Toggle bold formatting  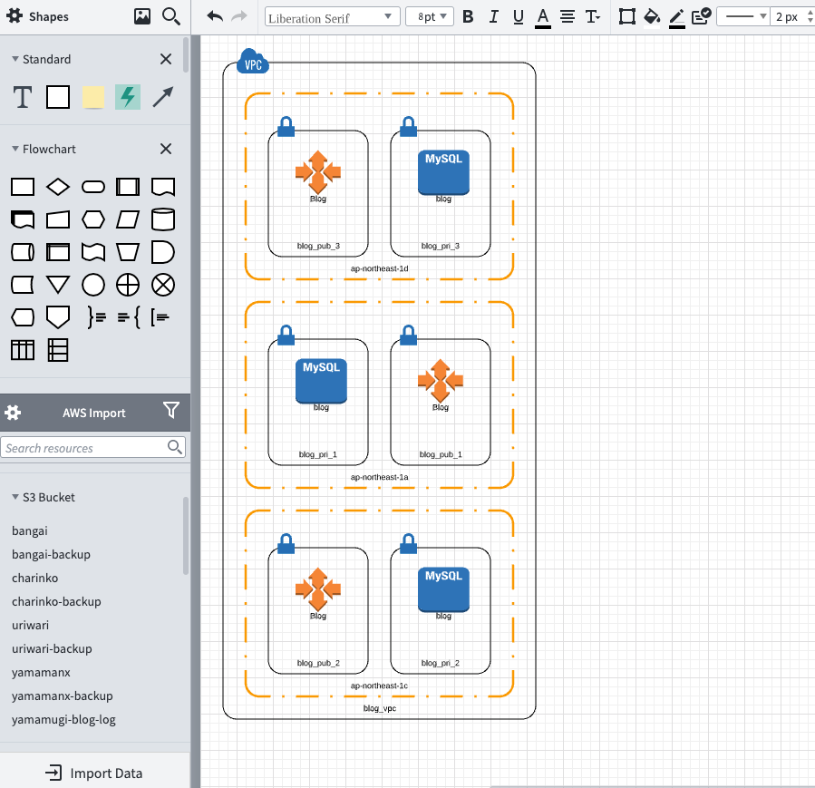pyautogui.click(x=468, y=16)
